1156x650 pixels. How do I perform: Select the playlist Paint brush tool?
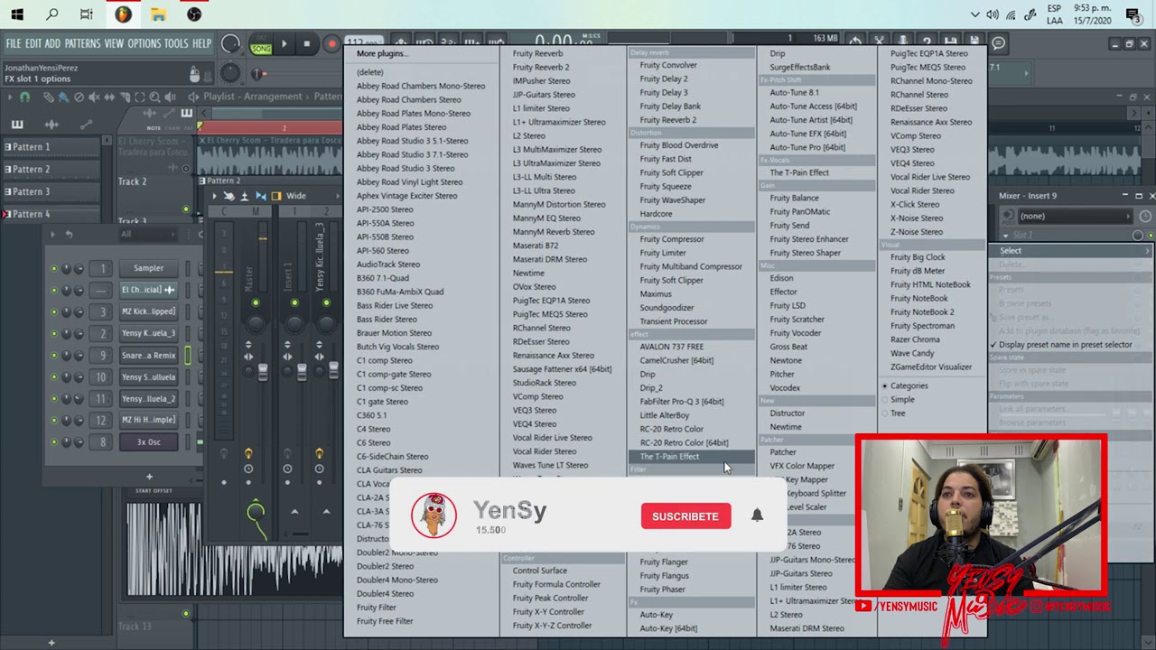click(64, 97)
